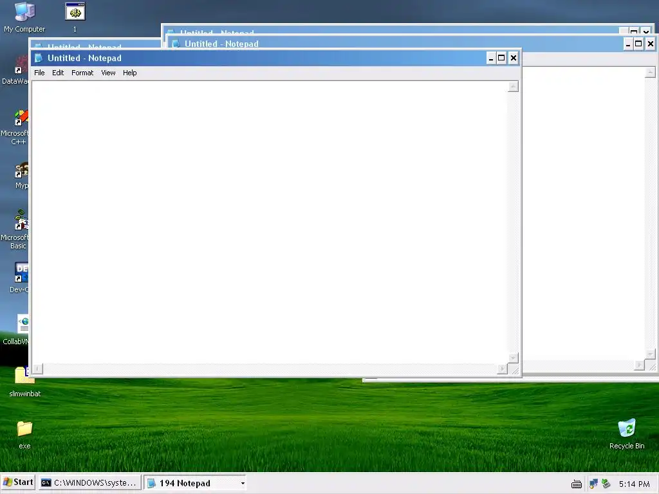This screenshot has height=494, width=659.
Task: Click front Notepad horizontal scrollbar left arrow
Action: pos(37,369)
